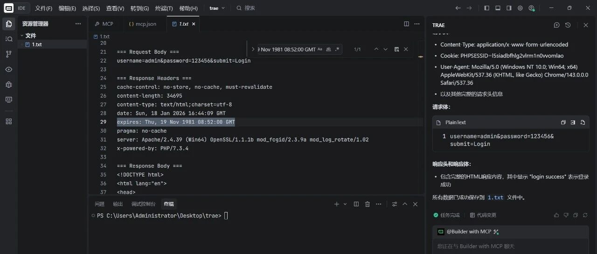
Task: Open the 代码变更 code changes link
Action: click(x=483, y=215)
